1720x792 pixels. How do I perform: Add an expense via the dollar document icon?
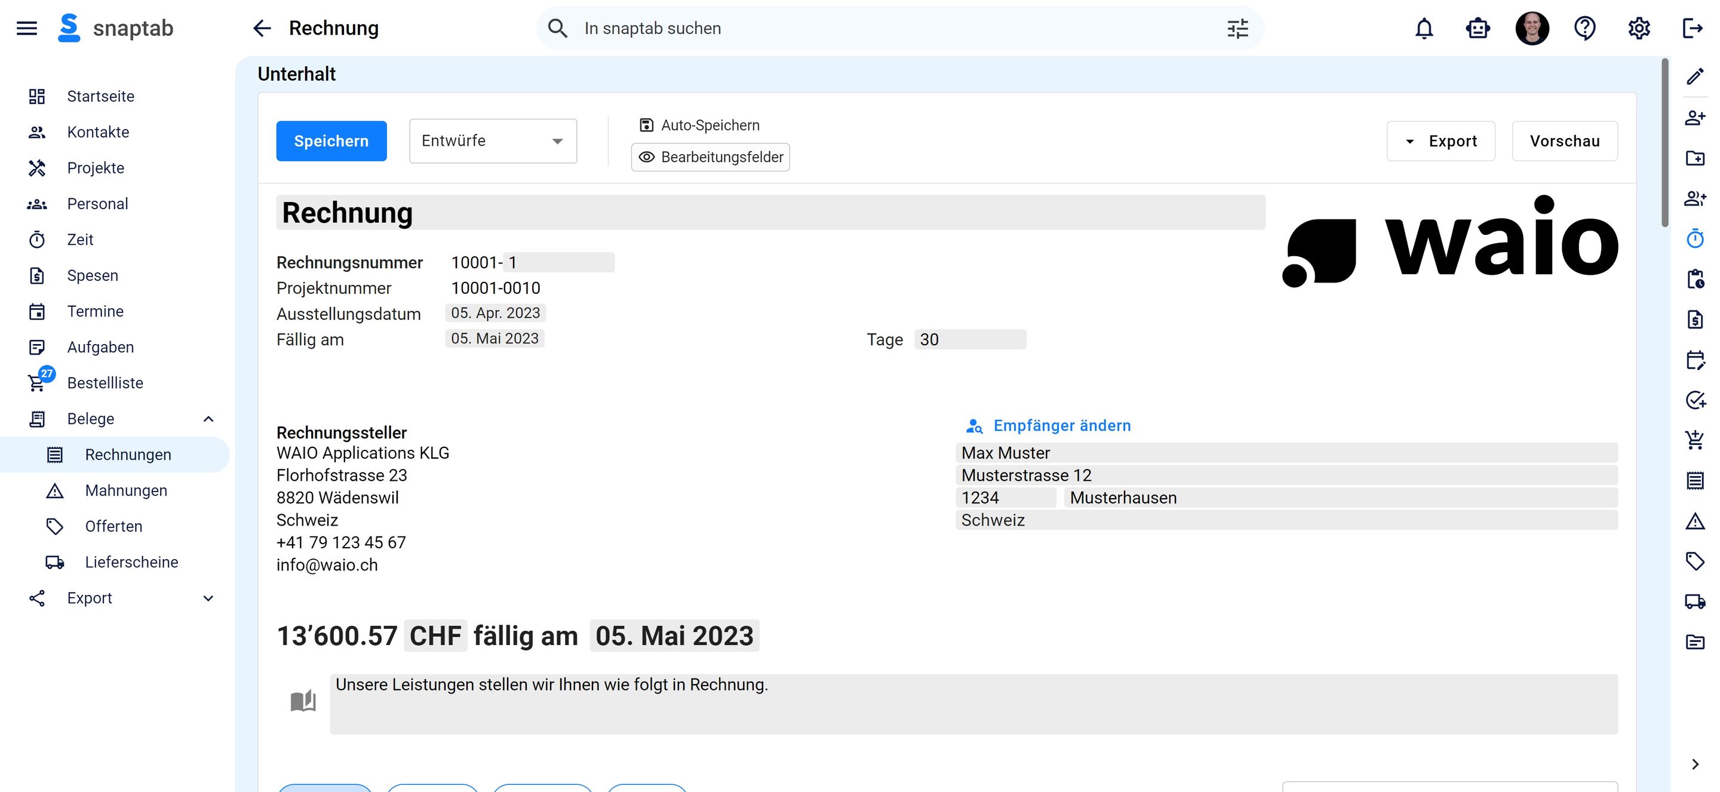pyautogui.click(x=1695, y=319)
